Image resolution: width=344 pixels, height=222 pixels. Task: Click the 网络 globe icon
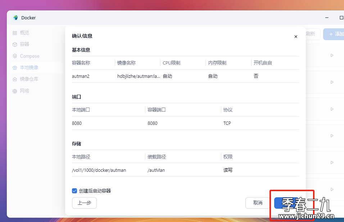tap(15, 91)
